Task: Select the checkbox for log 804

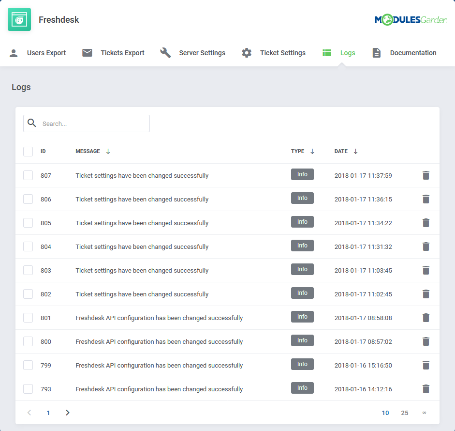Action: (x=28, y=246)
